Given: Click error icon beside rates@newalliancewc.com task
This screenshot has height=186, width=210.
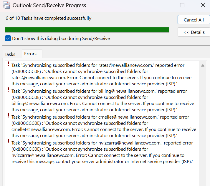Looking at the screenshot, I should [9, 64].
